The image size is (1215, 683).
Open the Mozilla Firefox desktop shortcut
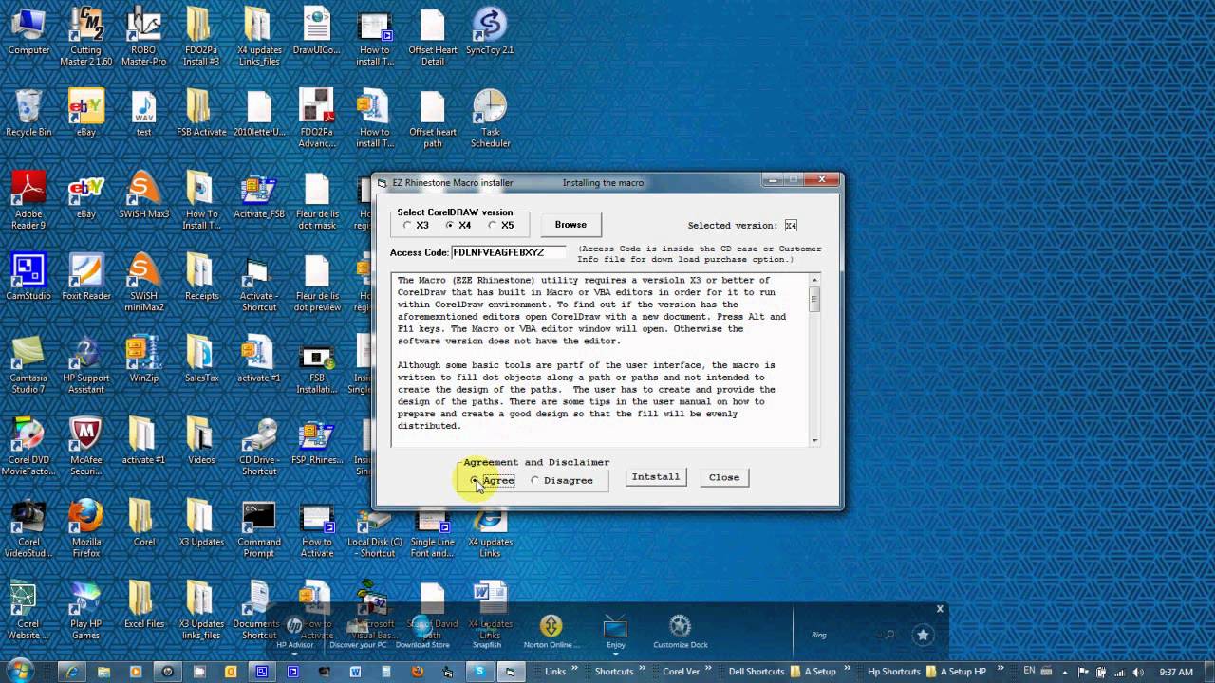click(86, 528)
